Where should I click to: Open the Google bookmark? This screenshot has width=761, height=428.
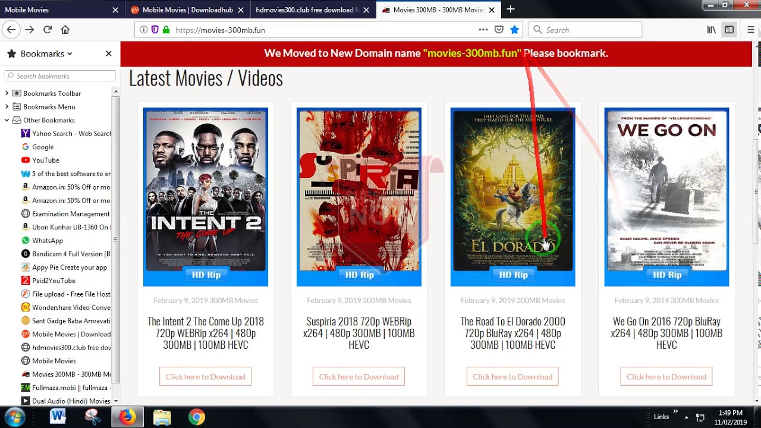click(37, 147)
